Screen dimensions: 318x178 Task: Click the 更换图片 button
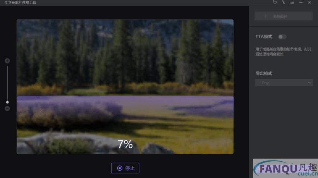284,16
